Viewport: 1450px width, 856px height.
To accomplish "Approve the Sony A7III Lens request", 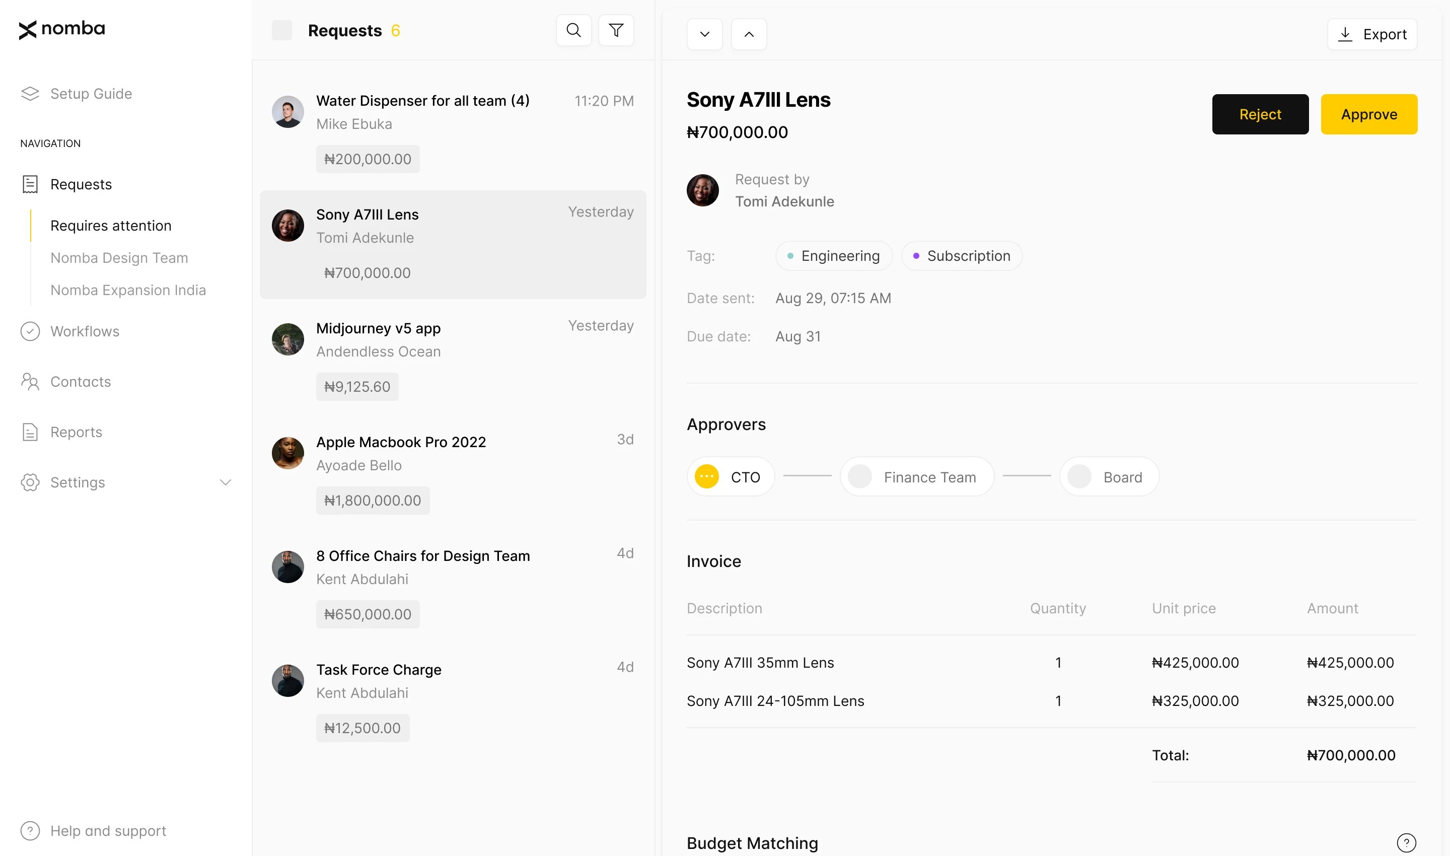I will tap(1368, 114).
